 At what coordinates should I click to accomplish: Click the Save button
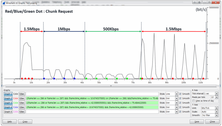click(197, 122)
